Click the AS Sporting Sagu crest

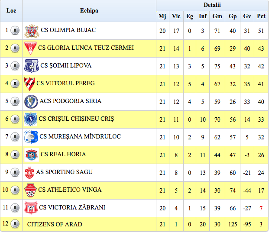click(29, 173)
